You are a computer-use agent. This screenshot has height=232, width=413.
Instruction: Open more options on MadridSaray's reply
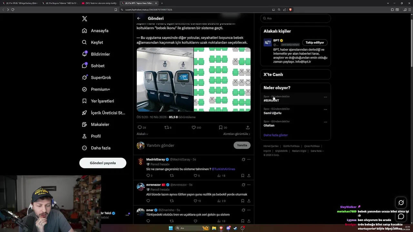[249, 159]
